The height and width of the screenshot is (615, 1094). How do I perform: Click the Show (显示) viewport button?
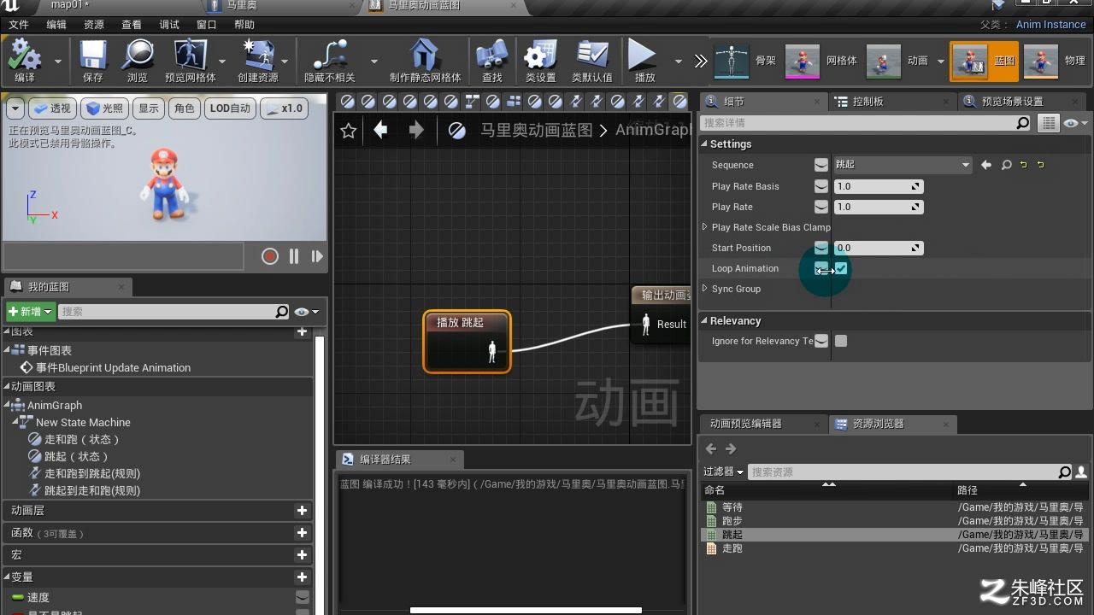tap(149, 108)
